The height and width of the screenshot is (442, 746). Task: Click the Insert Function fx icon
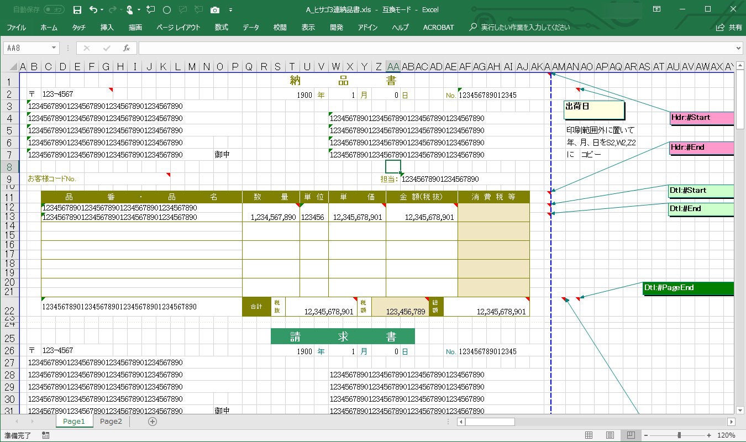click(x=125, y=48)
